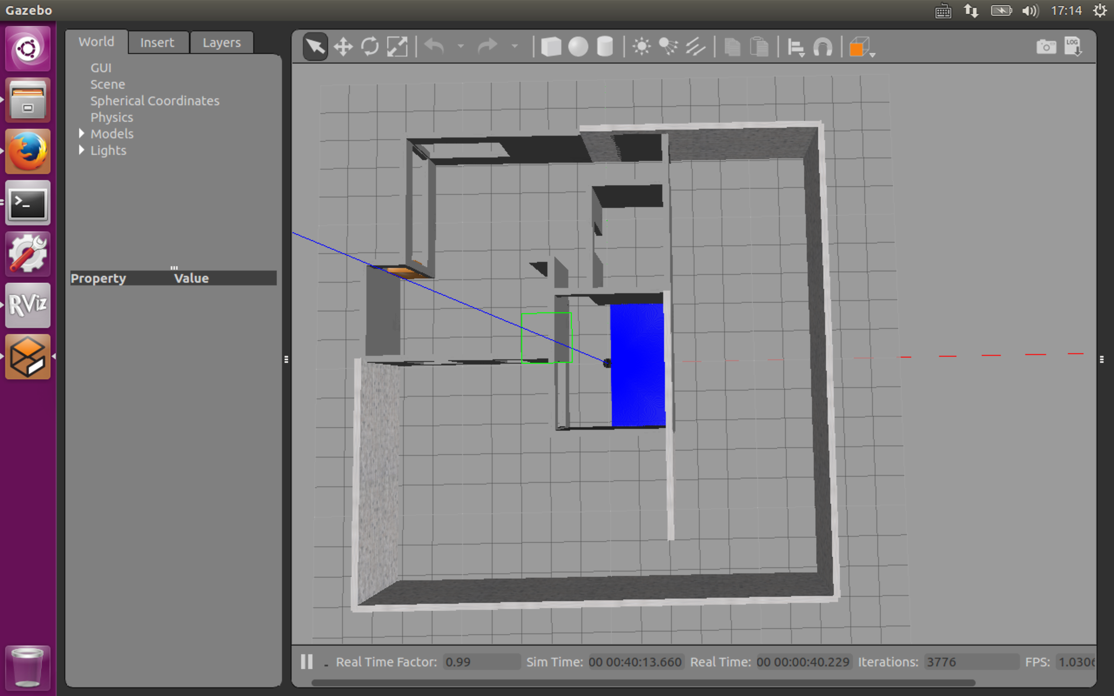Select the blue wall in scene

coord(638,365)
